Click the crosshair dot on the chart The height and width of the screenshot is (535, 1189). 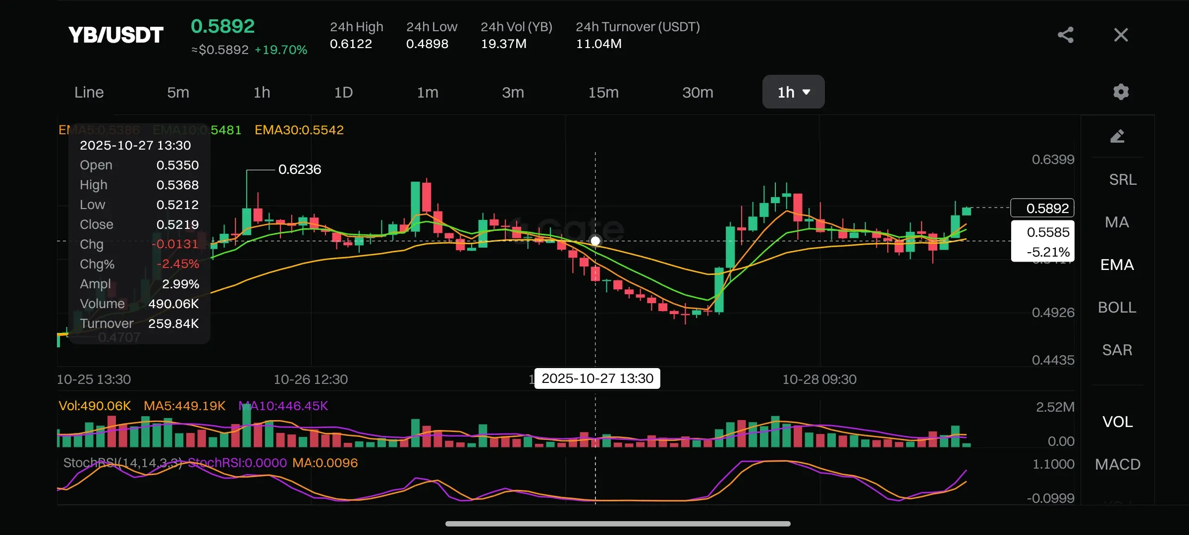click(595, 241)
